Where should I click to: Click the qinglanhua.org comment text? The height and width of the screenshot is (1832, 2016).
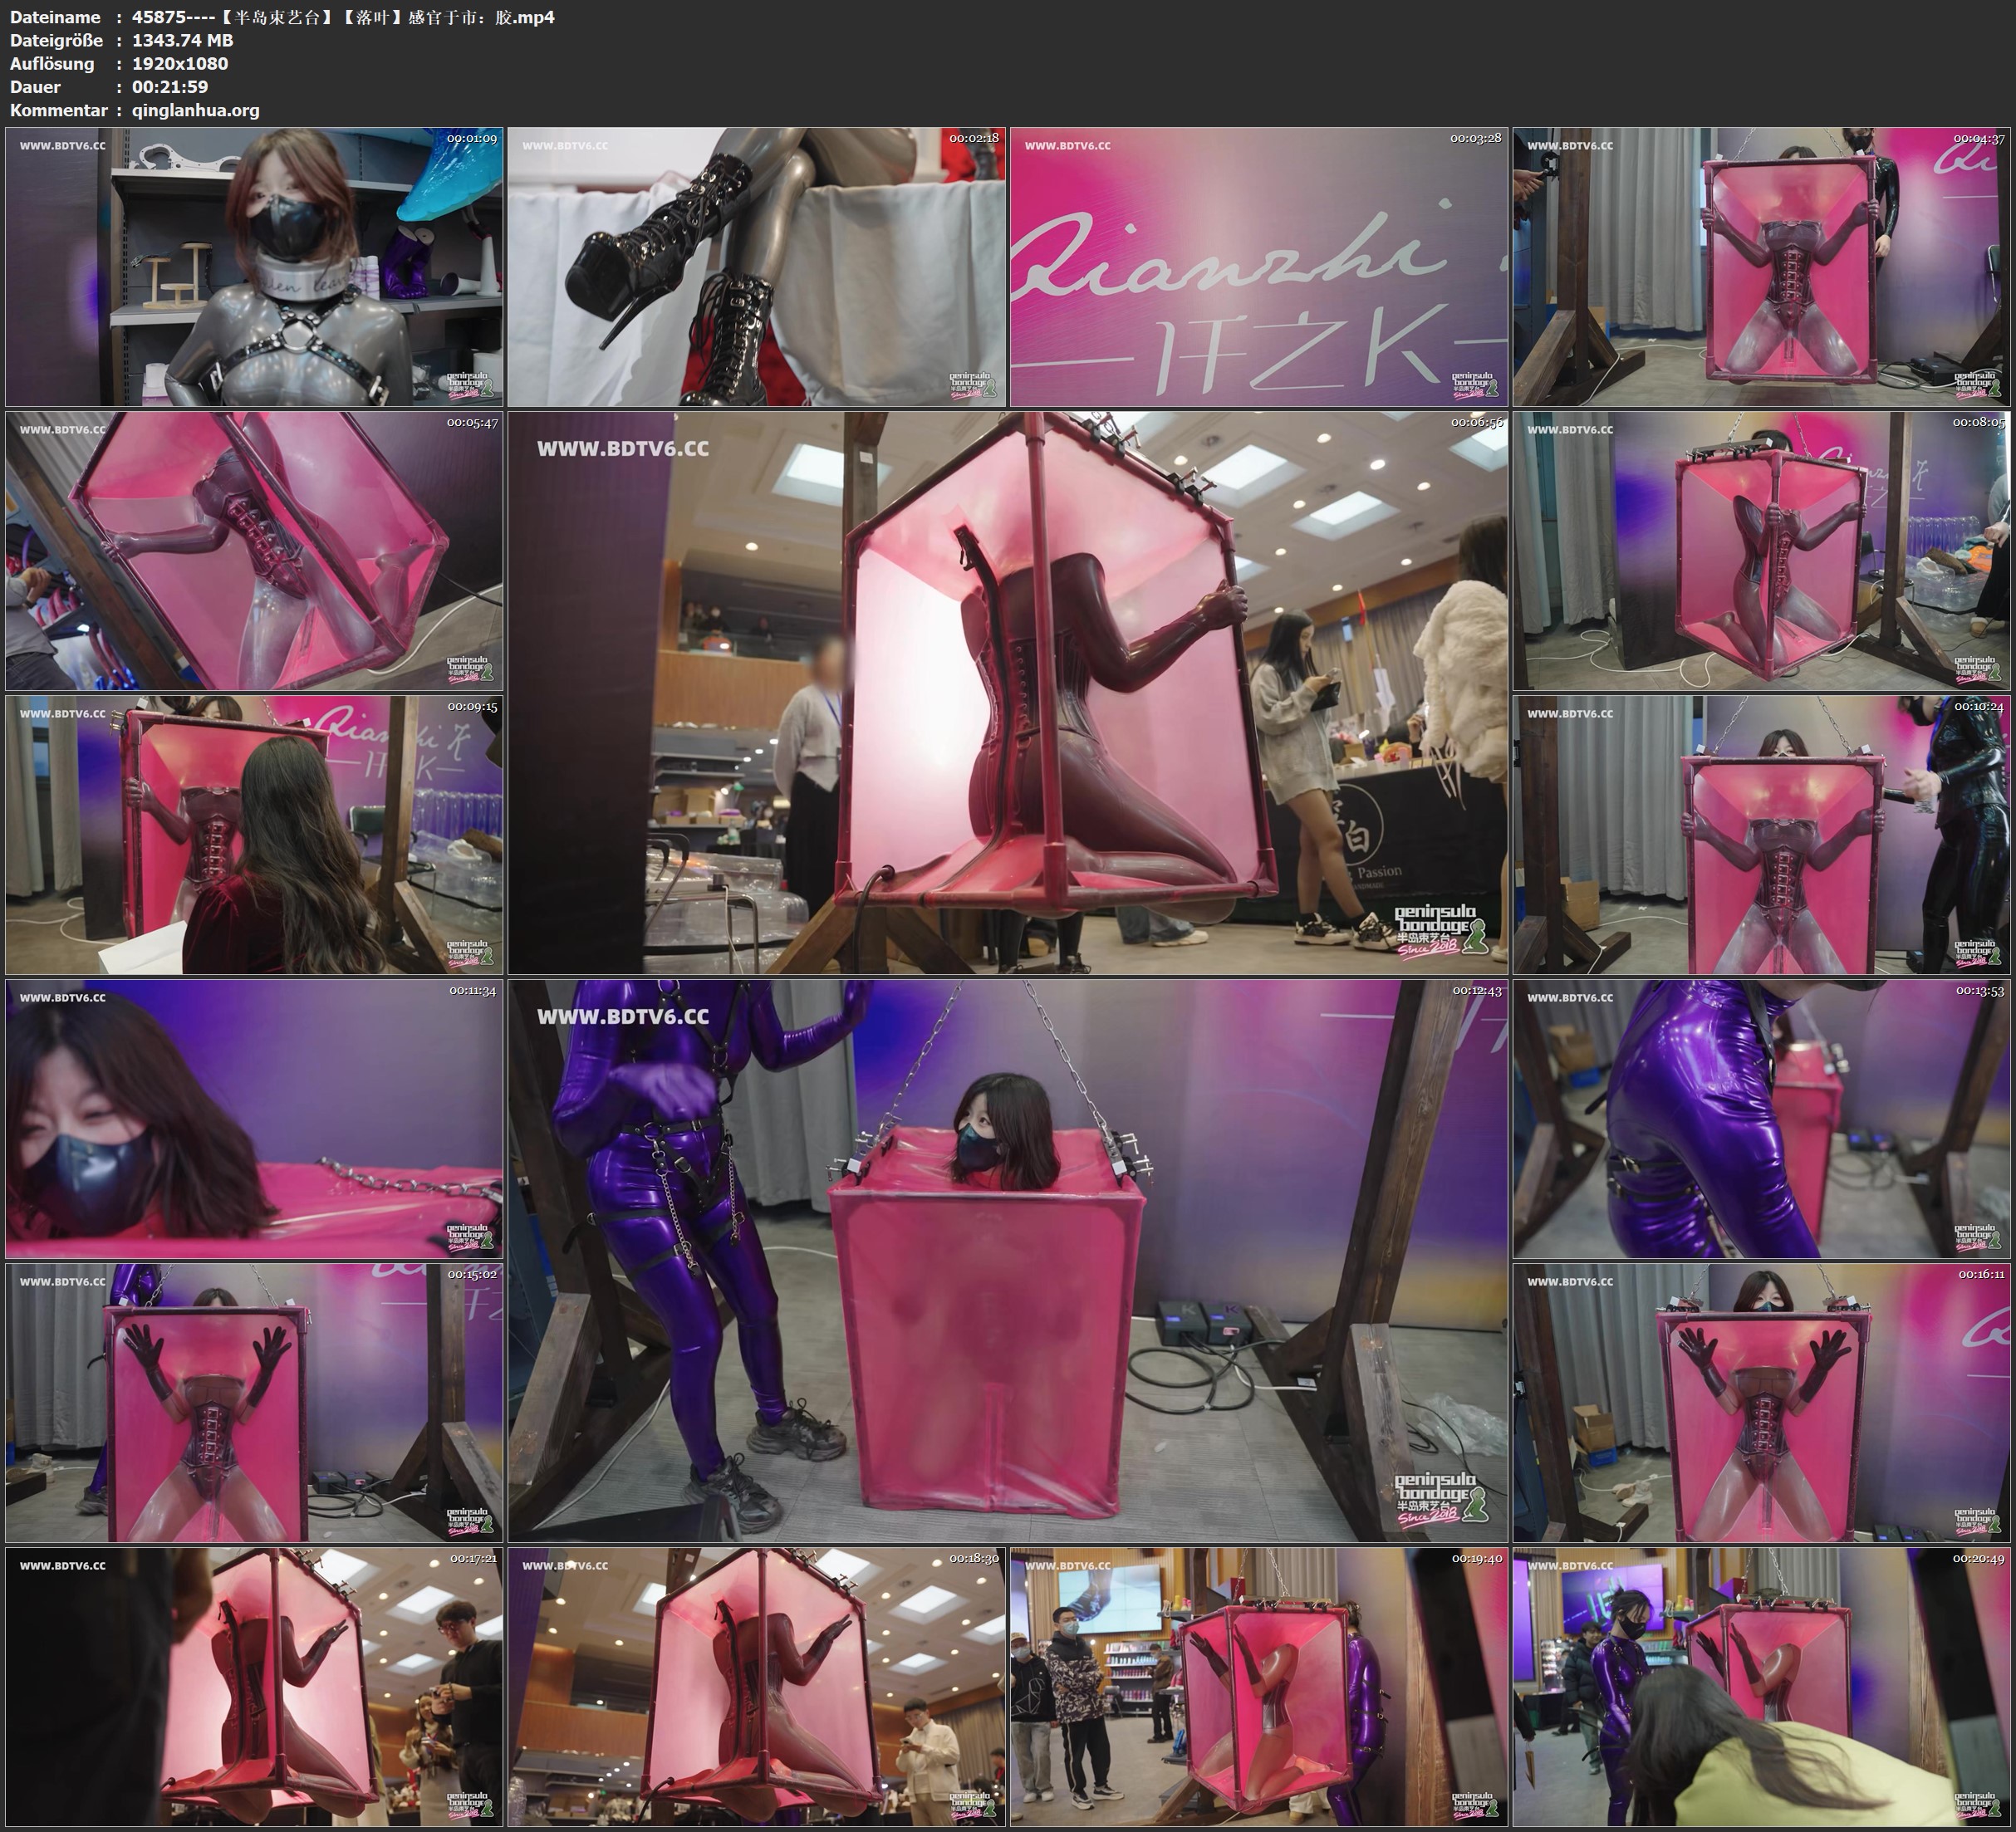click(x=195, y=111)
